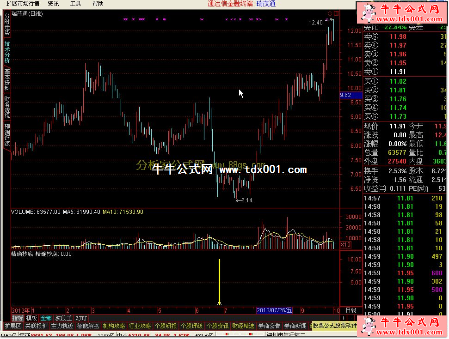Open the 资讯 menu
Image resolution: width=449 pixels, height=339 pixels.
(x=53, y=4)
